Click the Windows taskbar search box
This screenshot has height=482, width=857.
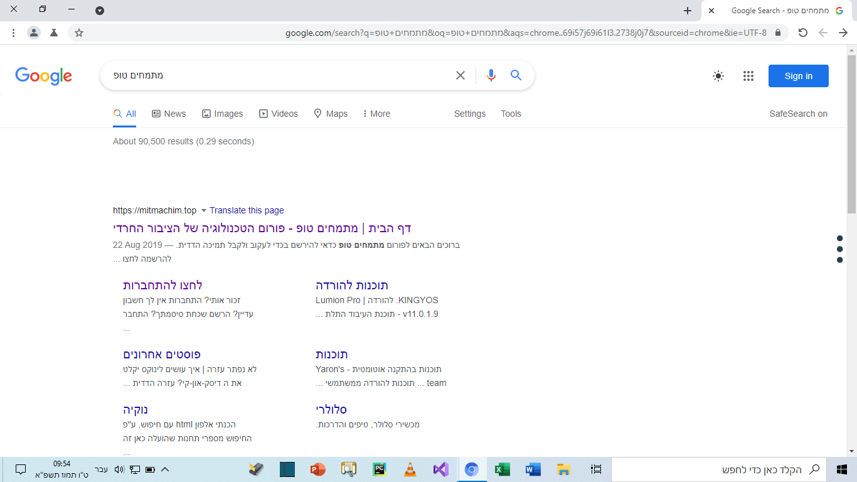pos(719,469)
